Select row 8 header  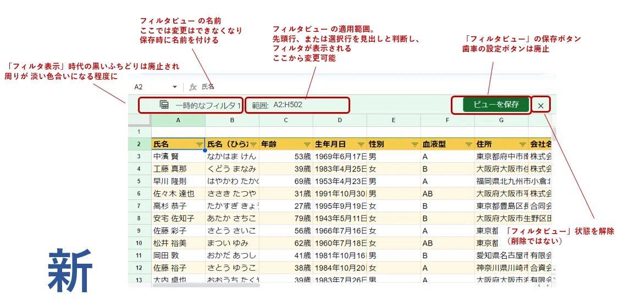click(x=139, y=218)
